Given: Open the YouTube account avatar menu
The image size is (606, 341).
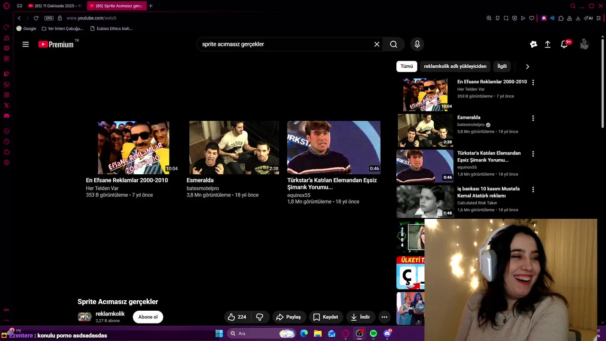Looking at the screenshot, I should (584, 44).
